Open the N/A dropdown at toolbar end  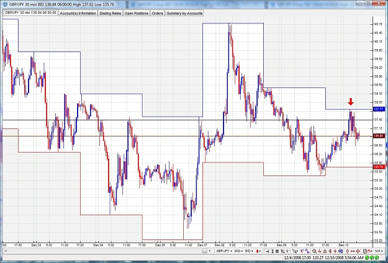[379, 251]
